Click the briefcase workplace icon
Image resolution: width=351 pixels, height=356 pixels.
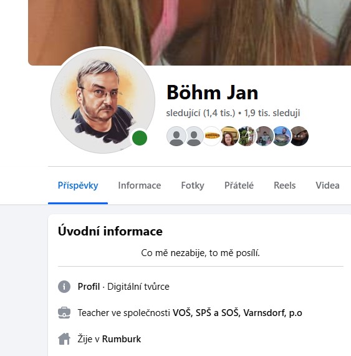click(64, 313)
